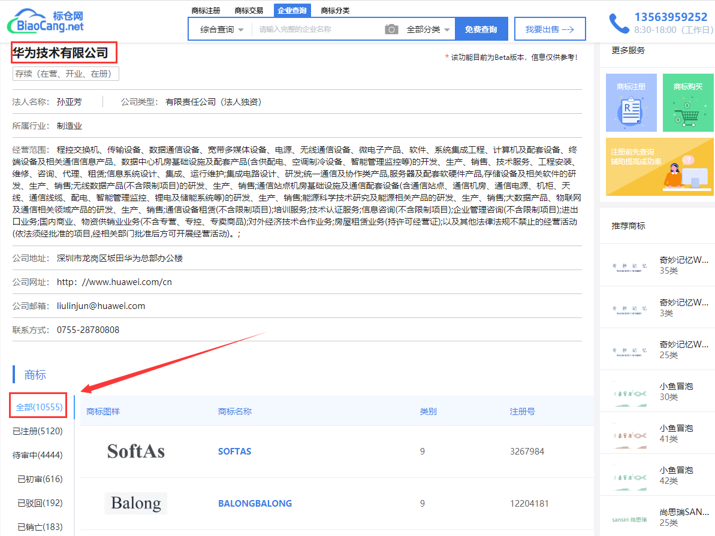Filter trademarks by 已驳回(192)

40,502
